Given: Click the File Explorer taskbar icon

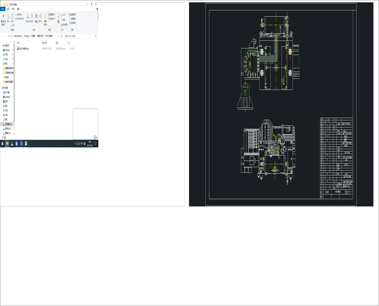Looking at the screenshot, I should 7,144.
